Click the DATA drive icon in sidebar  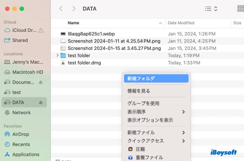[7, 102]
